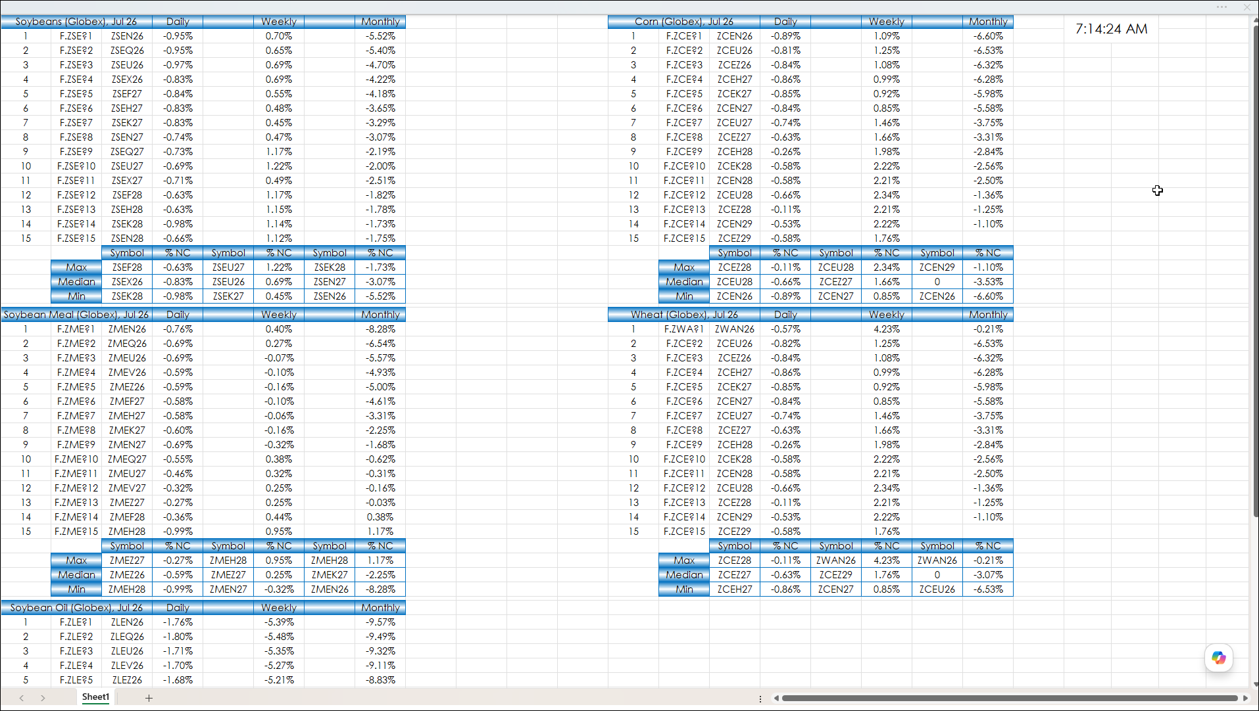This screenshot has height=711, width=1259.
Task: Select ZCEN29 in Corn Max row
Action: (937, 267)
